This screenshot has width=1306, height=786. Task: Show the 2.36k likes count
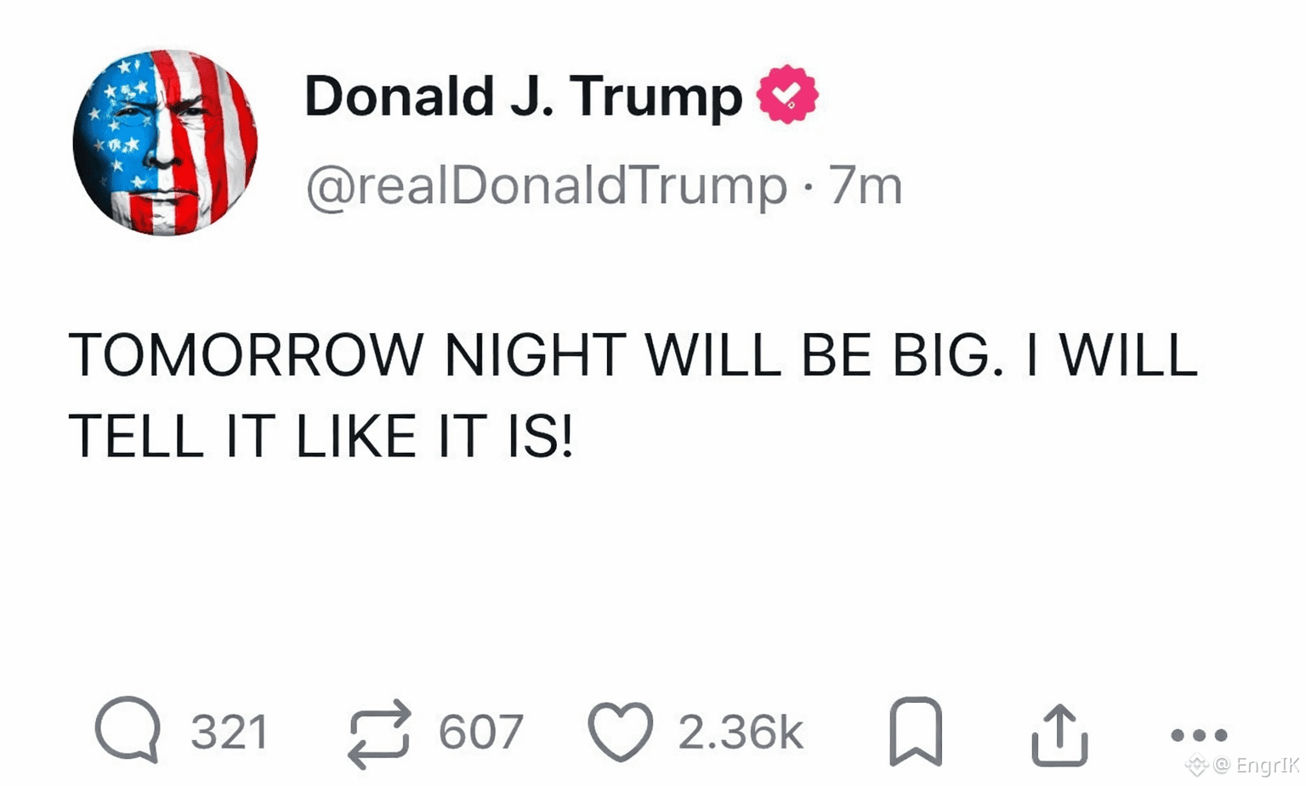[x=740, y=732]
